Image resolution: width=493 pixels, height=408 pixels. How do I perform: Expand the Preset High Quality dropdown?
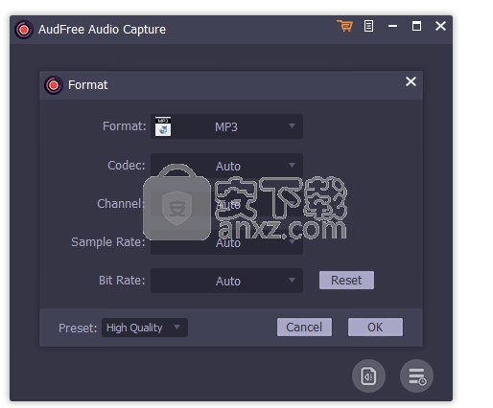click(x=145, y=328)
